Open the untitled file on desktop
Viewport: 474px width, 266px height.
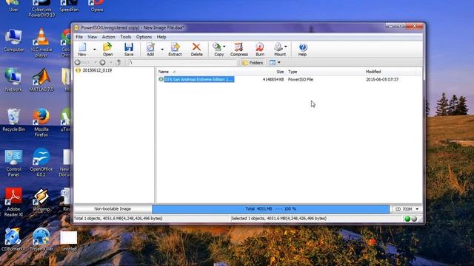tap(69, 241)
